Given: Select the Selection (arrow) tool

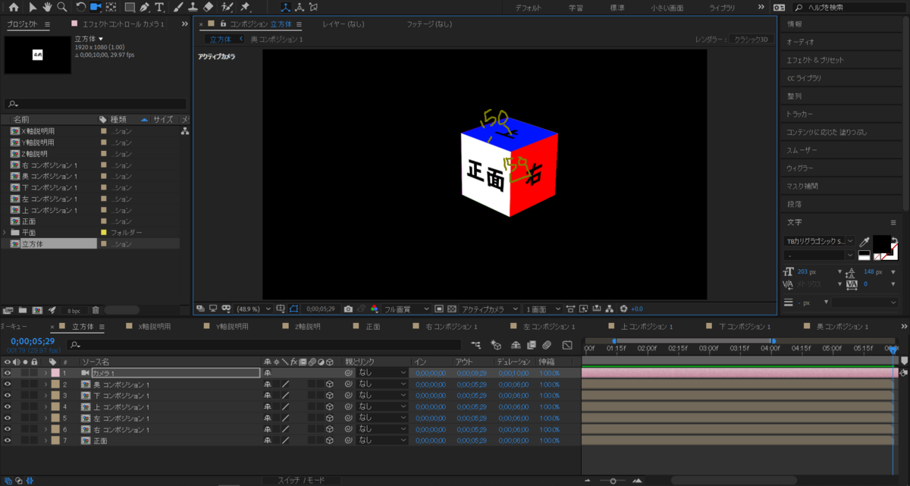Looking at the screenshot, I should tap(33, 7).
